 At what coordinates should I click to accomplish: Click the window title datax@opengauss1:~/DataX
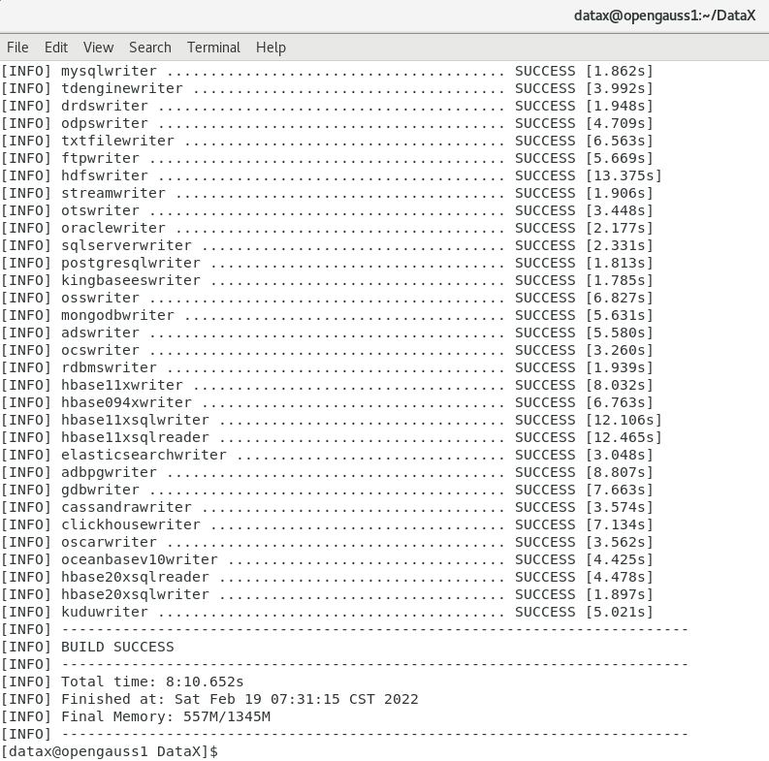(664, 16)
